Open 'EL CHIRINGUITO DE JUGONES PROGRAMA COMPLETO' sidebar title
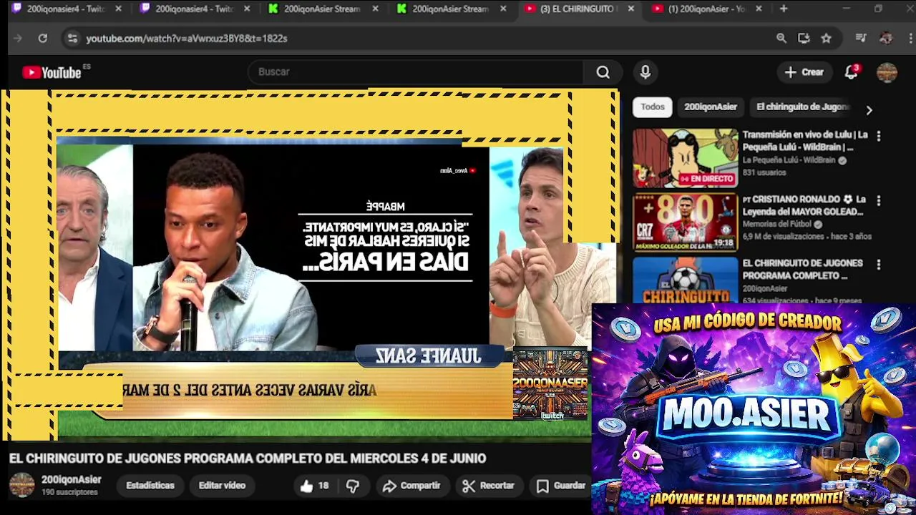 point(802,270)
